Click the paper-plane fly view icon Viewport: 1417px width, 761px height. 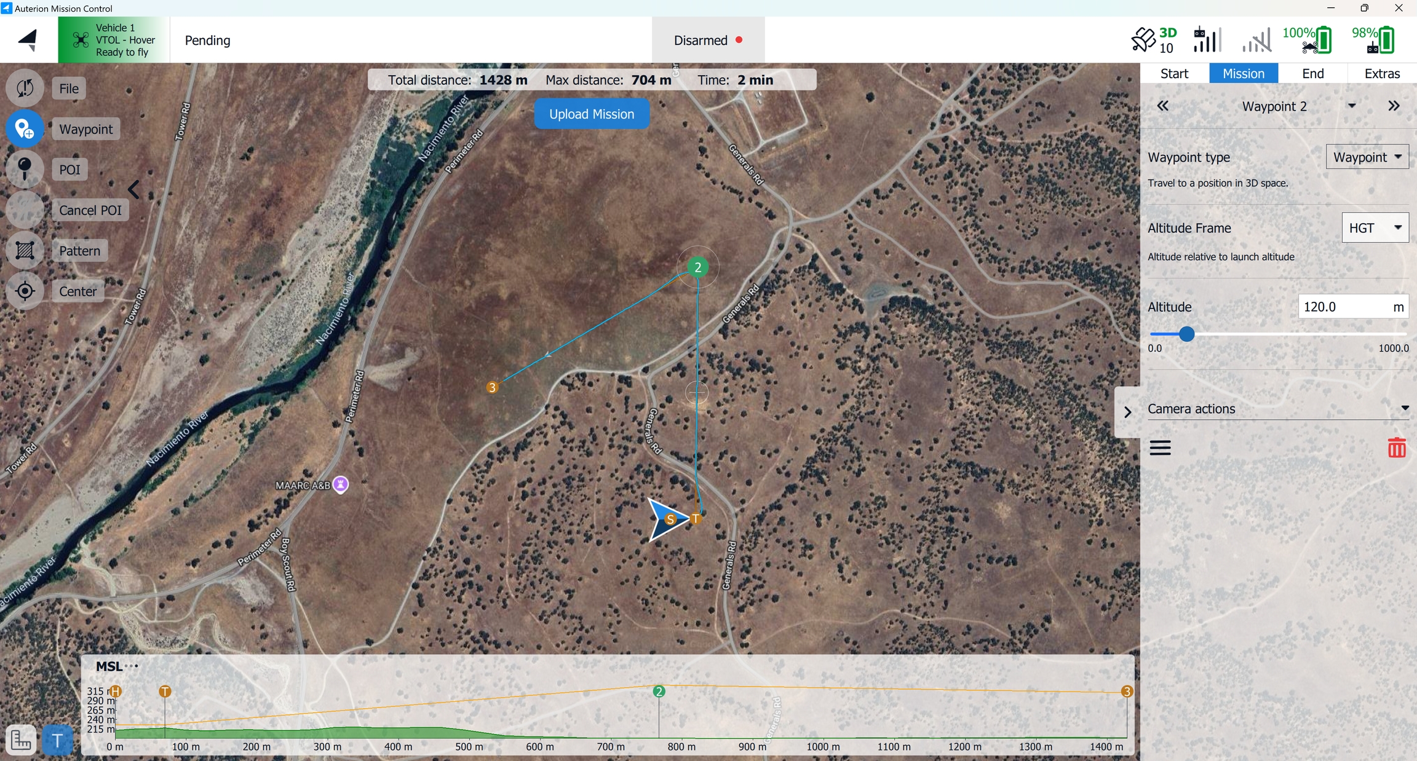pos(28,40)
